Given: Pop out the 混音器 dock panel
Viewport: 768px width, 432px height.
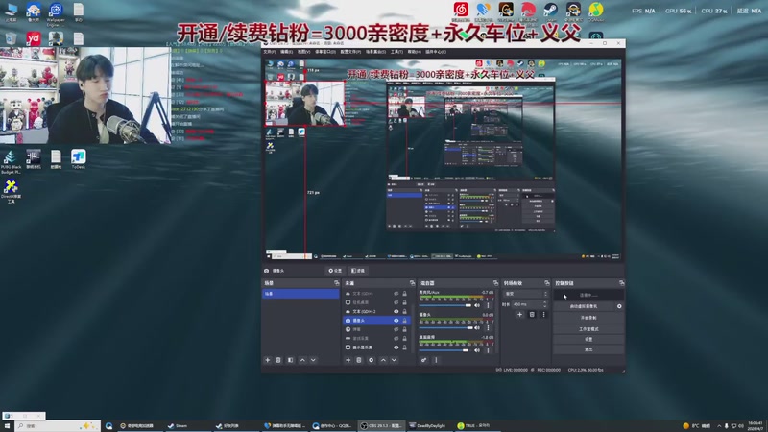Looking at the screenshot, I should point(495,283).
